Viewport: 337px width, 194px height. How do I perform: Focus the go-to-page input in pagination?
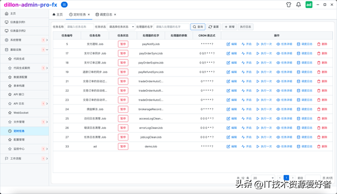coord(313,178)
